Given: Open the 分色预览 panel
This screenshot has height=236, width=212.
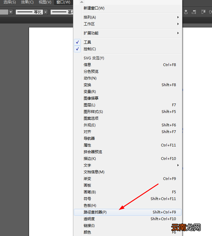Looking at the screenshot, I should pyautogui.click(x=128, y=72).
